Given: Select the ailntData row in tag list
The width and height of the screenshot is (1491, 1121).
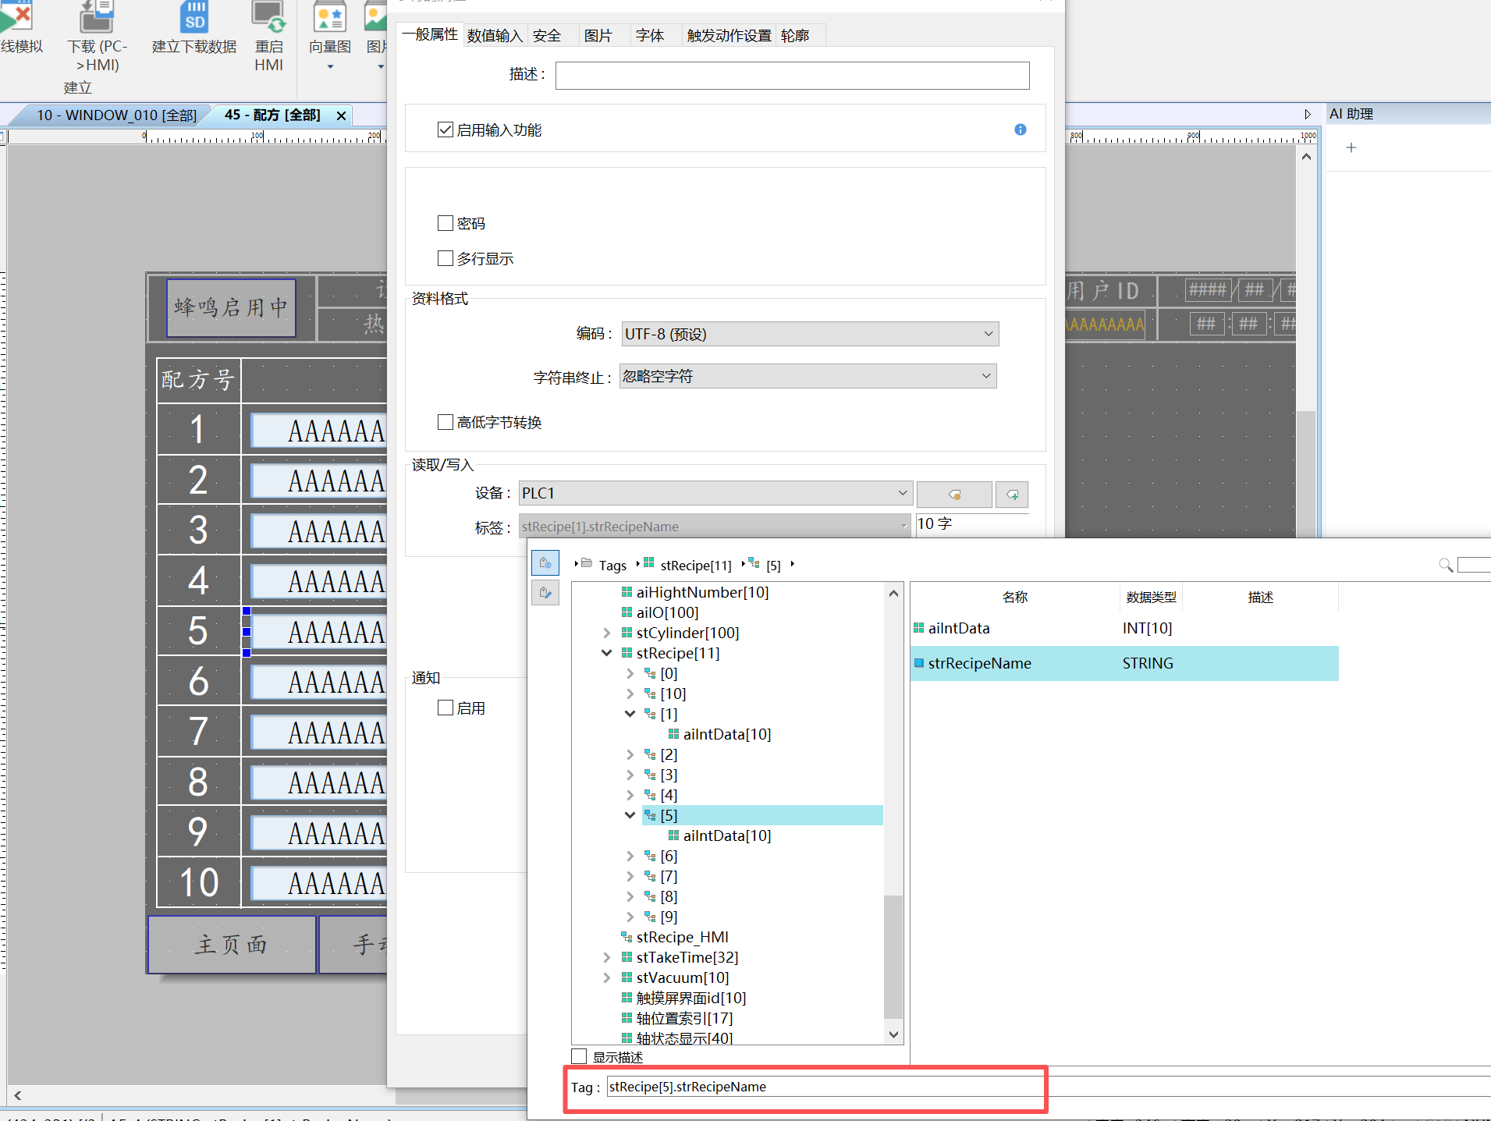Looking at the screenshot, I should (1124, 628).
